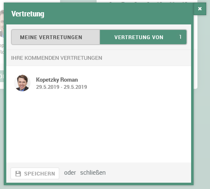This screenshot has height=189, width=210.
Task: Click the Vertretung dialog title
Action: (x=28, y=14)
